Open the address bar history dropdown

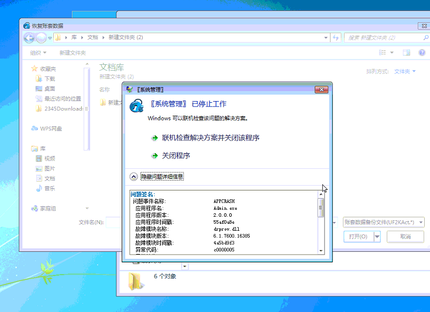click(326, 37)
